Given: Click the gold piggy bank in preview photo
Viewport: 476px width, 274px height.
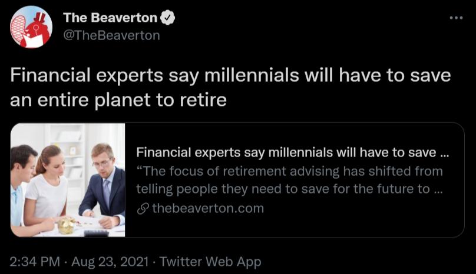Looking at the screenshot, I should click(x=67, y=224).
